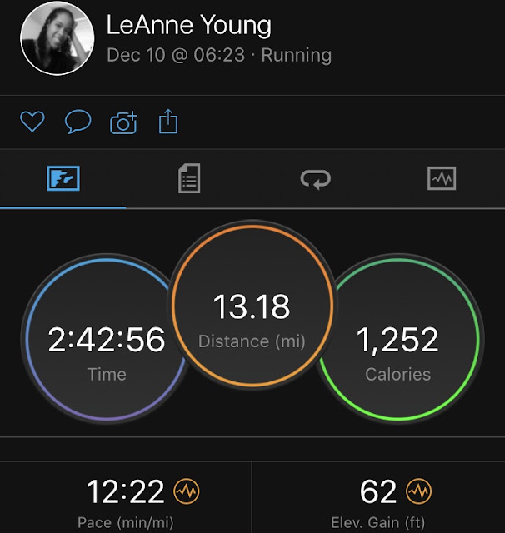Image resolution: width=505 pixels, height=533 pixels.
Task: Tap the Elev. Gain (ft) label
Action: point(378,522)
